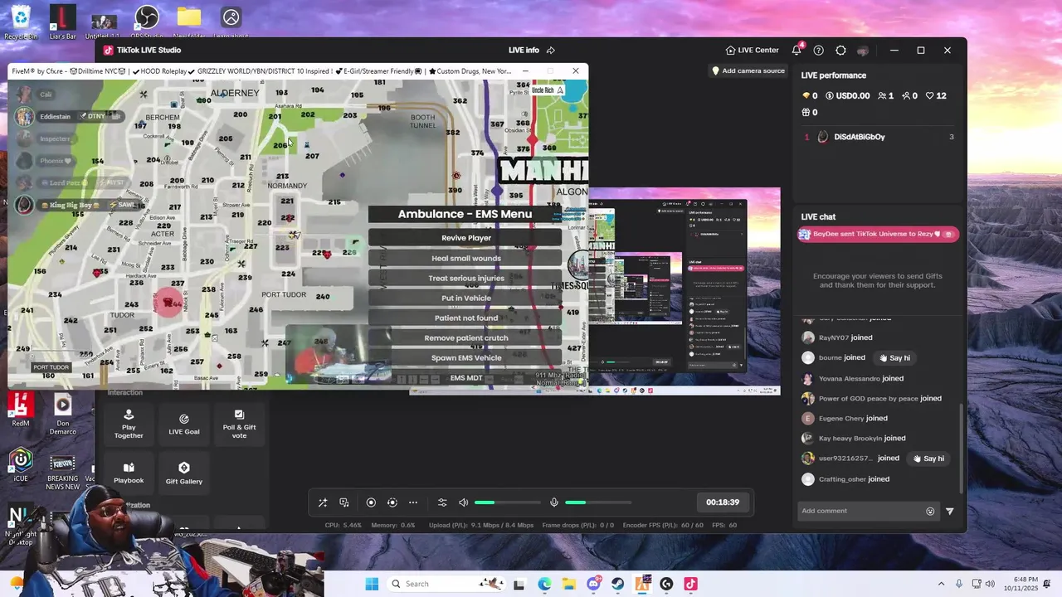Click the send comment arrow icon
The image size is (1062, 597).
[x=950, y=512]
